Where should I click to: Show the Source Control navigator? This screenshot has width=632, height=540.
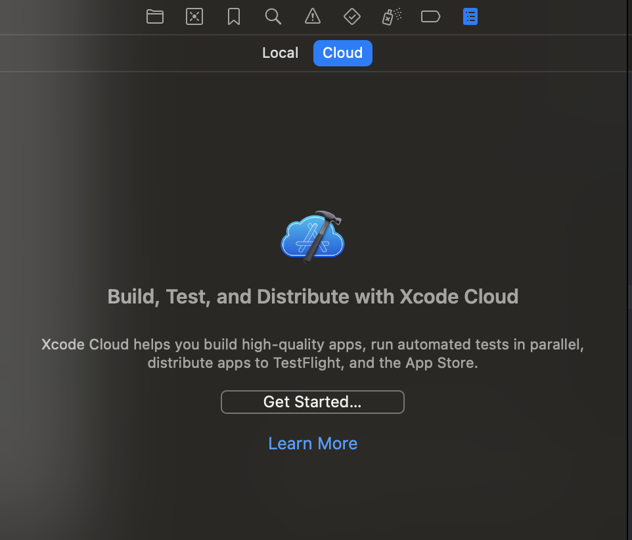pos(194,17)
